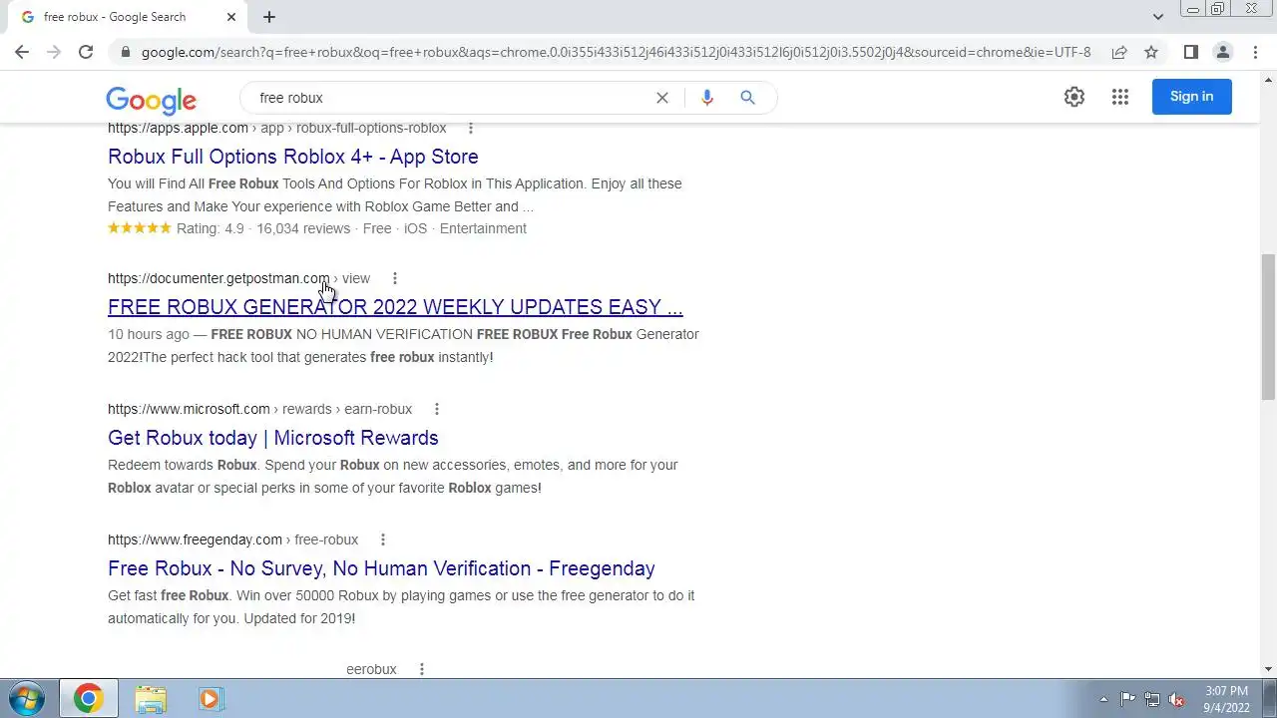Click the www.microsoft.com rewards URL text
The width and height of the screenshot is (1277, 718).
pyautogui.click(x=259, y=409)
